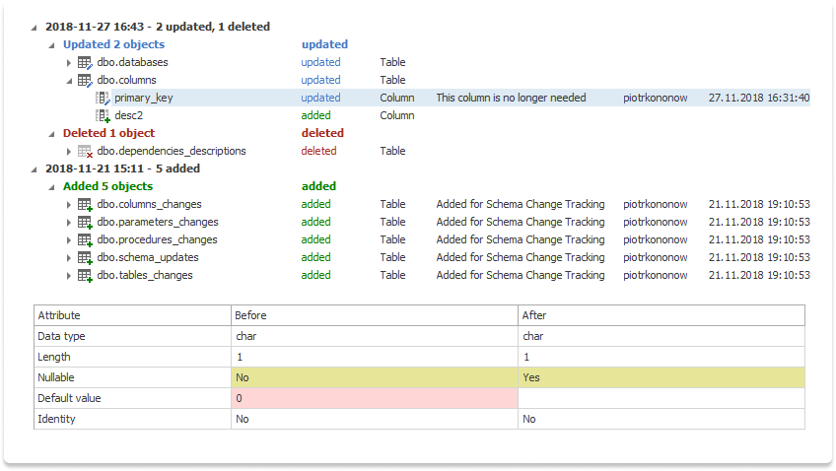Screen dimensions: 836x471
Task: Click the dbo.columns table icon
Action: click(x=85, y=81)
